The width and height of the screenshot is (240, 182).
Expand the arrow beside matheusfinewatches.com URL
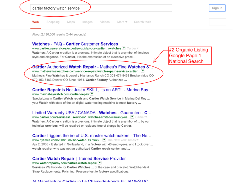(143, 71)
